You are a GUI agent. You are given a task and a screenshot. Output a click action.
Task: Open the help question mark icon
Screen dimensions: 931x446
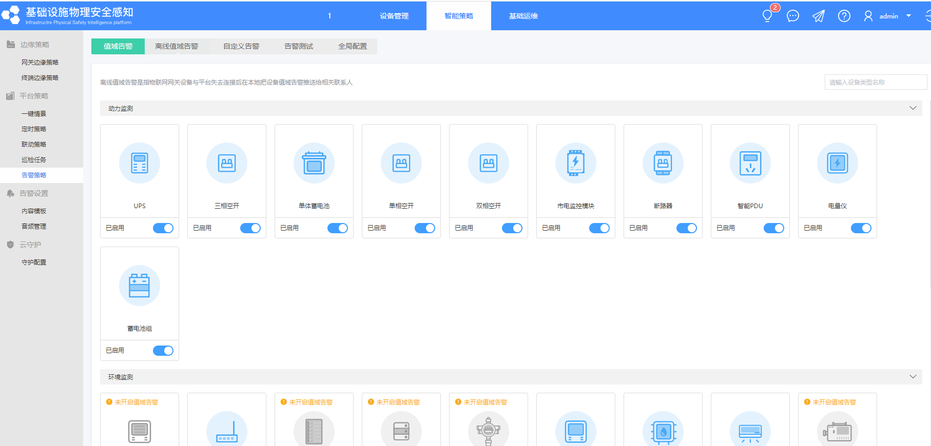(844, 16)
